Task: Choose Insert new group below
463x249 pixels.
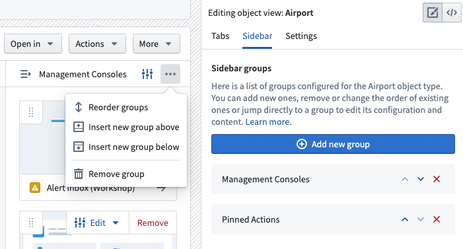Action: [126, 147]
